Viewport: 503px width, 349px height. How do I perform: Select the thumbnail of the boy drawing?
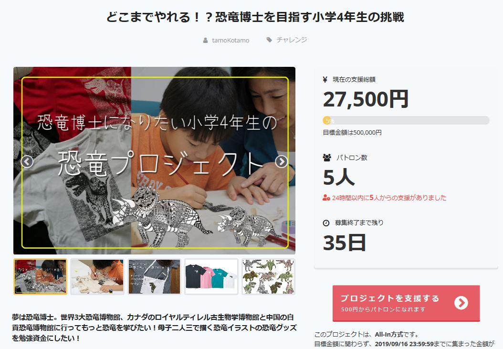97,276
